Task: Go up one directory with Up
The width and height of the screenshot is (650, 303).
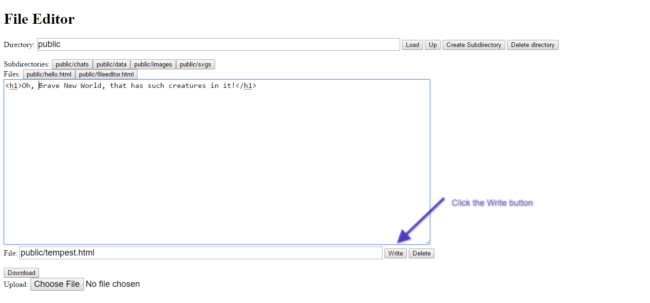Action: tap(433, 45)
